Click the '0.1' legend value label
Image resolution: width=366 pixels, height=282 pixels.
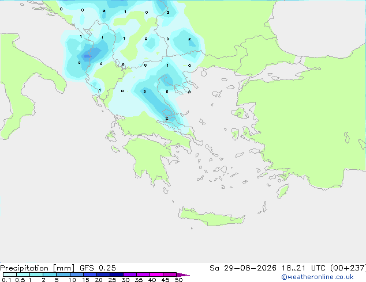click(6, 280)
